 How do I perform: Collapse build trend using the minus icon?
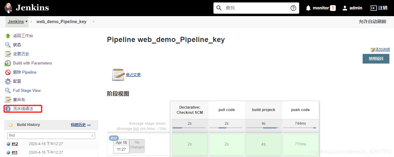point(89,125)
